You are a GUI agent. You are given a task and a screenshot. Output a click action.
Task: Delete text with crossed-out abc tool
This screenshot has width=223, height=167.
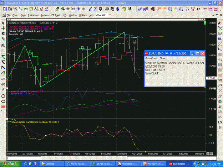click(x=3, y=84)
